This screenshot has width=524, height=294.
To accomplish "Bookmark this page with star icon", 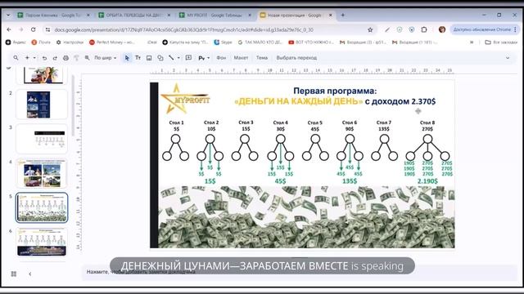I will pos(370,29).
